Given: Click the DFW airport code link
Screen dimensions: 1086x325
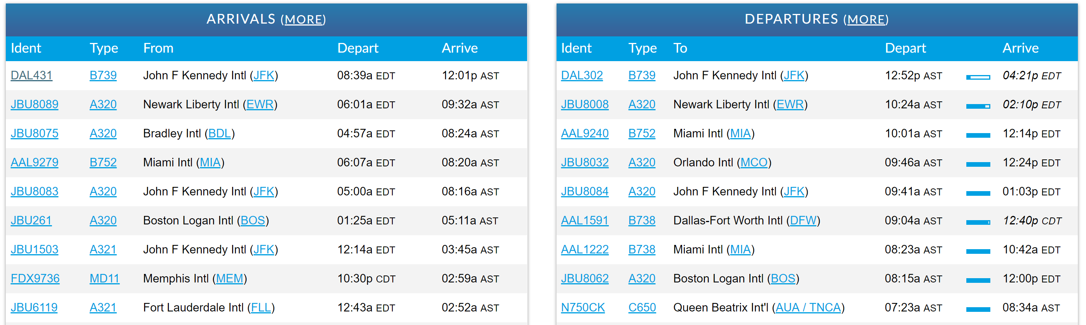Looking at the screenshot, I should click(803, 220).
